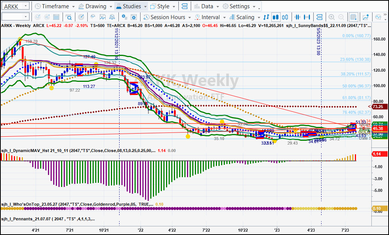
Task: Expand the Drawing dropdown arrow
Action: 111,6
